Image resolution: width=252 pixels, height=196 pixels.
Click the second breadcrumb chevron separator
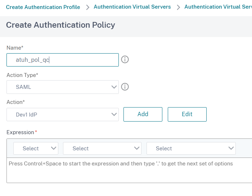point(178,7)
